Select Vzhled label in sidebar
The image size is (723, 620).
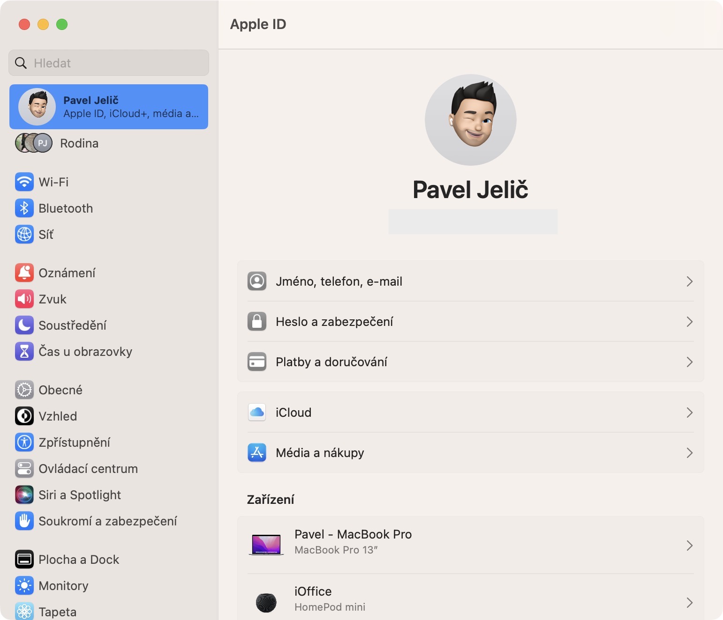(x=58, y=416)
